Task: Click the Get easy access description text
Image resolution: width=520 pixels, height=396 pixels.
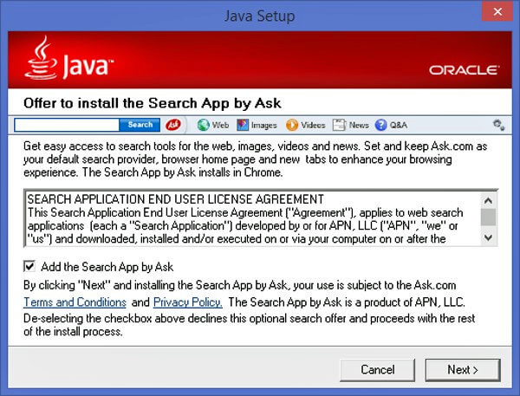Action: 255,159
